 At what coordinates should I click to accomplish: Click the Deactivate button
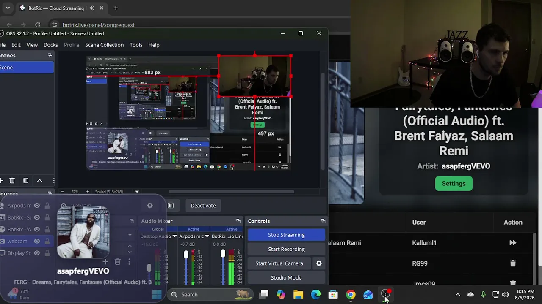(x=203, y=206)
